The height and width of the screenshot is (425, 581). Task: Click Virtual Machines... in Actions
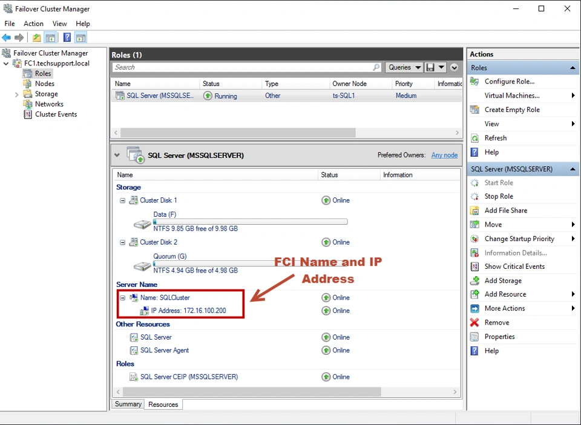[x=512, y=96]
